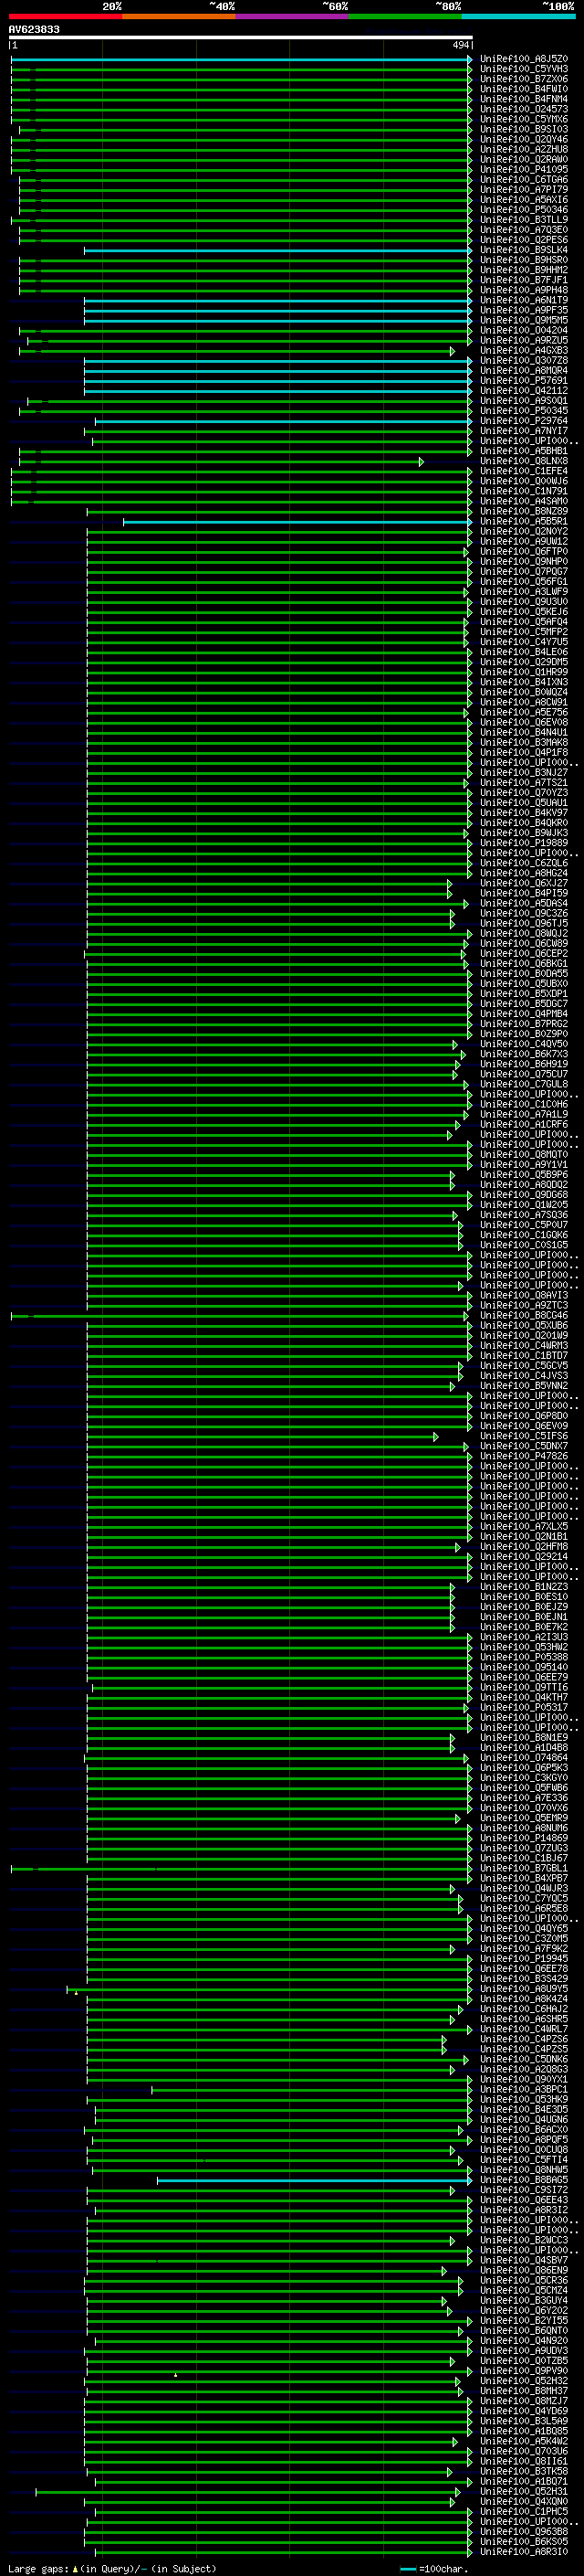Click the Large gaps legend text

112,2569
